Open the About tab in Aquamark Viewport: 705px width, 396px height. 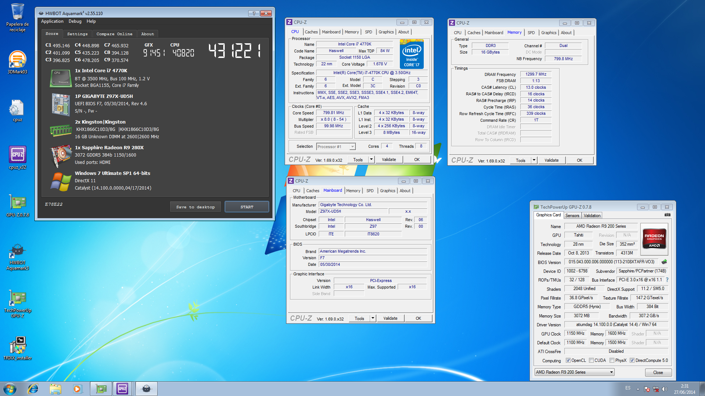pos(148,34)
